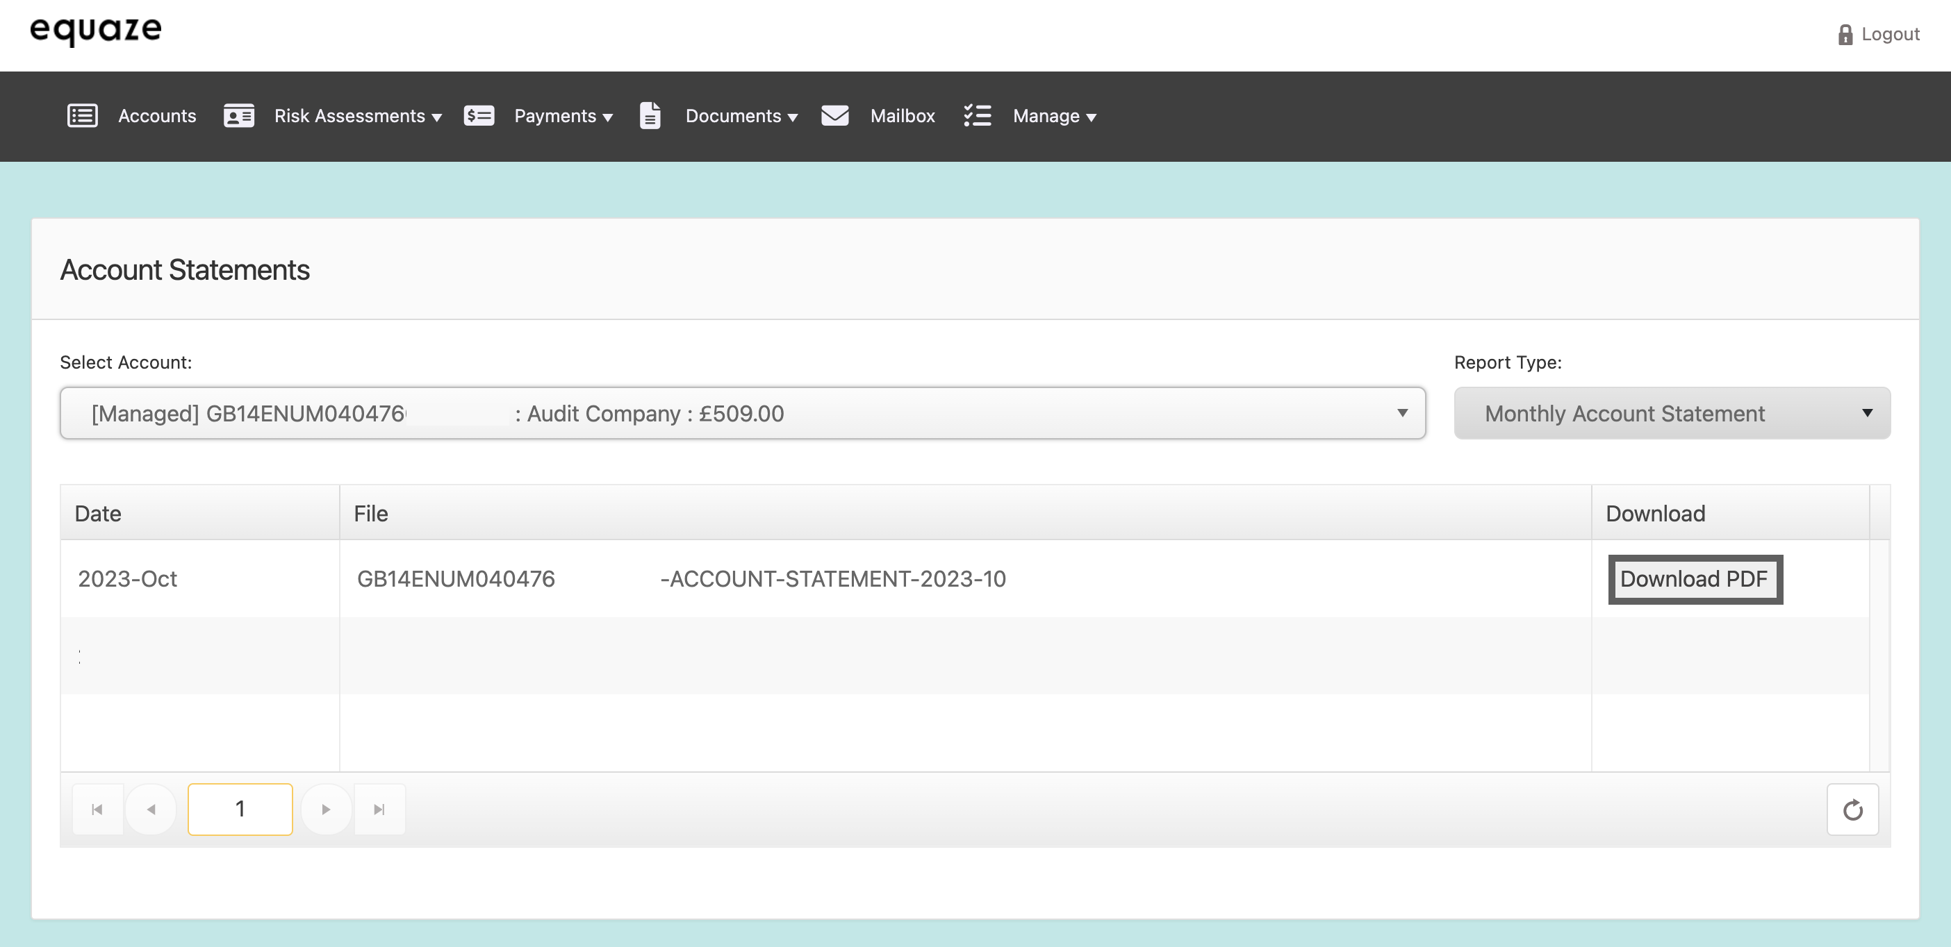
Task: Click the page number input field
Action: click(240, 810)
